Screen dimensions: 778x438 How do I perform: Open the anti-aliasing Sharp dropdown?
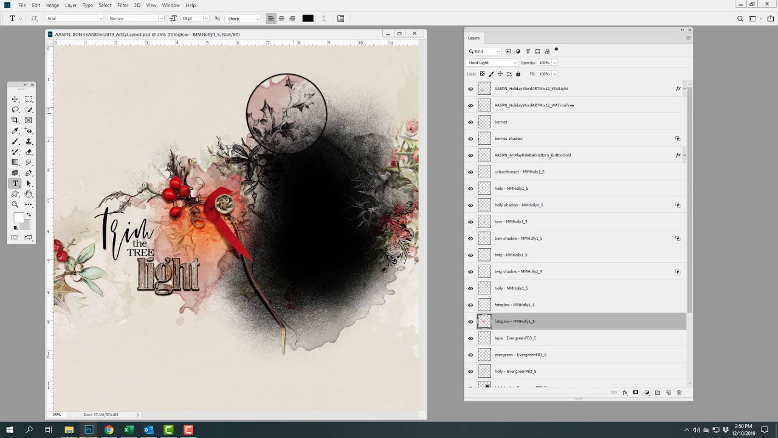(x=243, y=19)
